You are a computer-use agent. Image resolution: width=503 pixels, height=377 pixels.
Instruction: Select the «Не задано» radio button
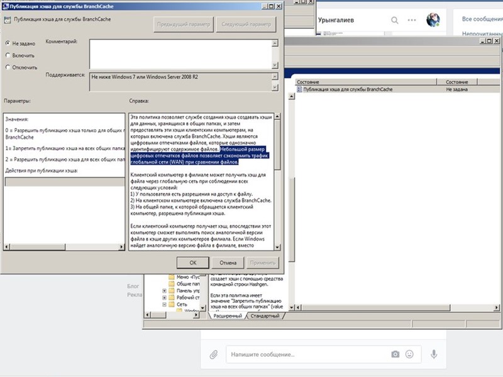point(8,43)
